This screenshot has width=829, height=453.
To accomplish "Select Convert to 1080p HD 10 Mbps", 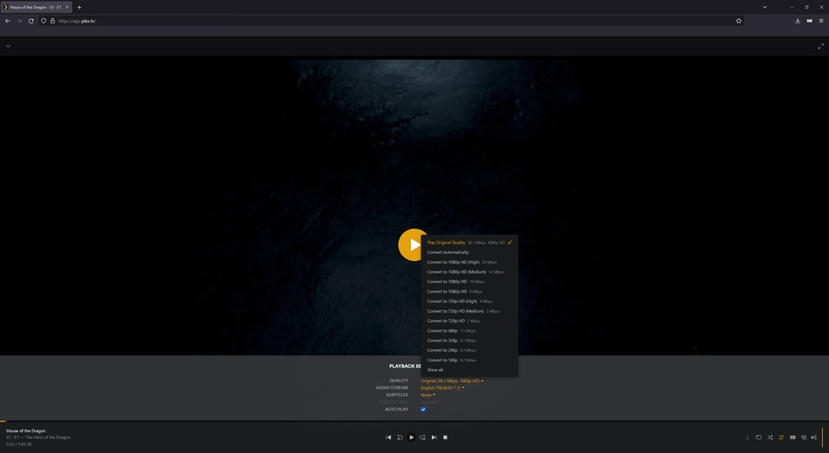I will pyautogui.click(x=469, y=282).
